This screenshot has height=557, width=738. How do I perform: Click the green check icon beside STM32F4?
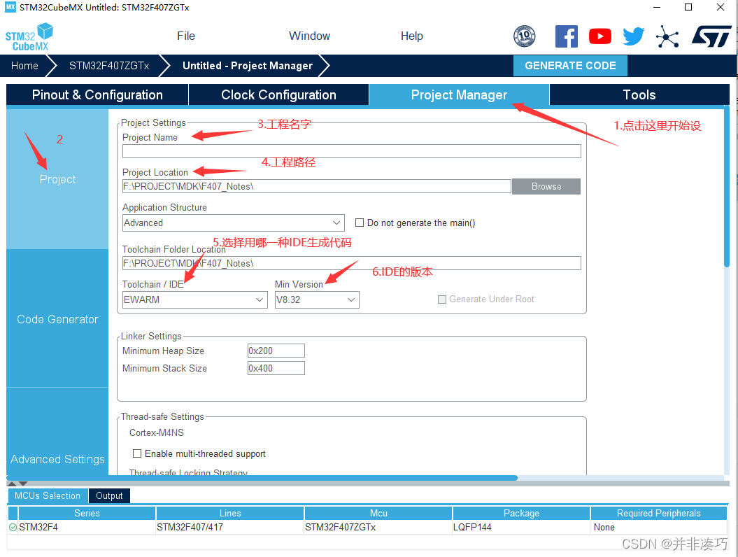point(13,528)
